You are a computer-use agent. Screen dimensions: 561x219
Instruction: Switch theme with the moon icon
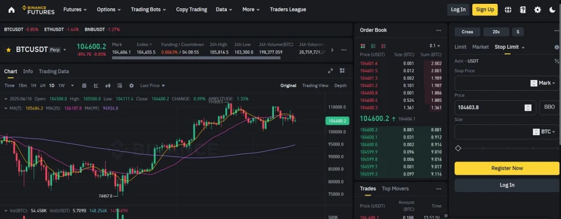552,9
